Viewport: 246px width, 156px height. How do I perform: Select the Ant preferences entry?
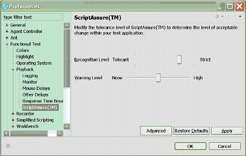14,38
